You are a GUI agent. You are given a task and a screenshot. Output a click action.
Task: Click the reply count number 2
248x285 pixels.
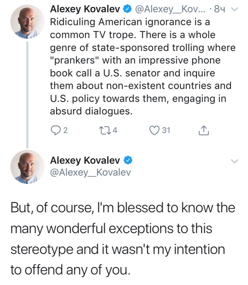(66, 131)
